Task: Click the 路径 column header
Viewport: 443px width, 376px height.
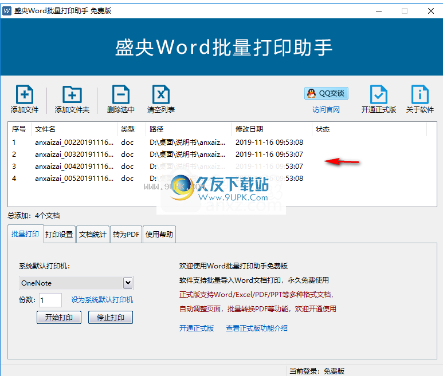Action: pyautogui.click(x=189, y=129)
